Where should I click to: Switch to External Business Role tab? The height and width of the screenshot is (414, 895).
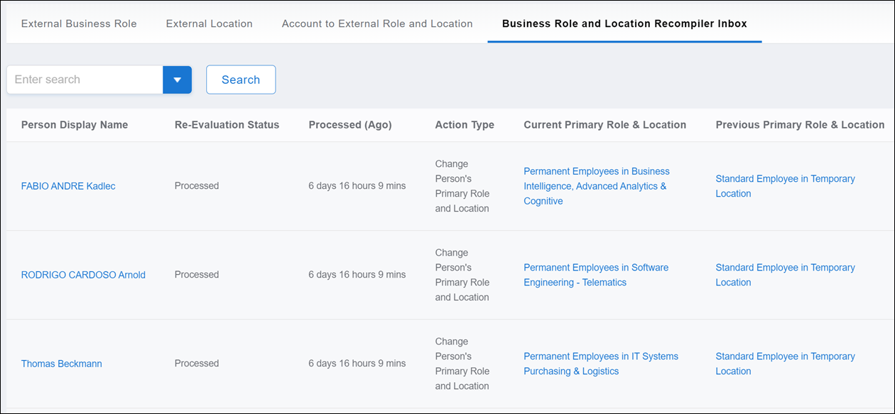coord(79,23)
